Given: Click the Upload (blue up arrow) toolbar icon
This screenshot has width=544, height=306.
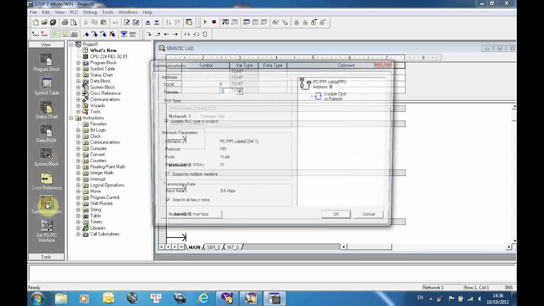Looking at the screenshot, I should [x=148, y=22].
